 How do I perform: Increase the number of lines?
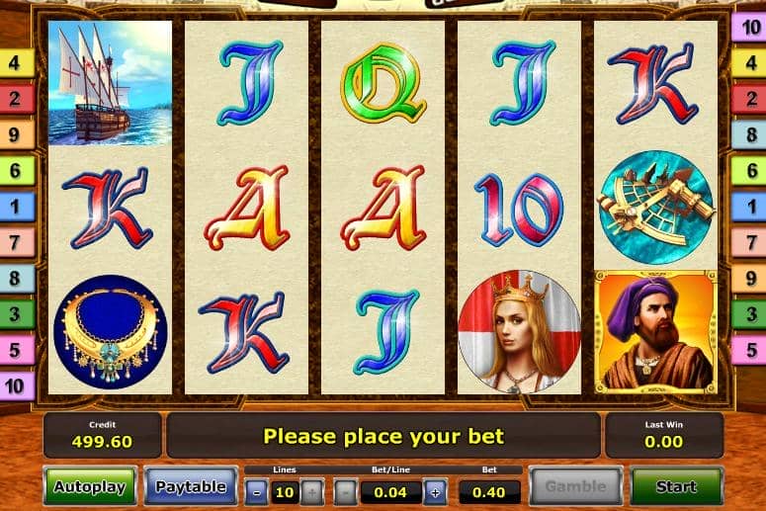click(x=312, y=492)
